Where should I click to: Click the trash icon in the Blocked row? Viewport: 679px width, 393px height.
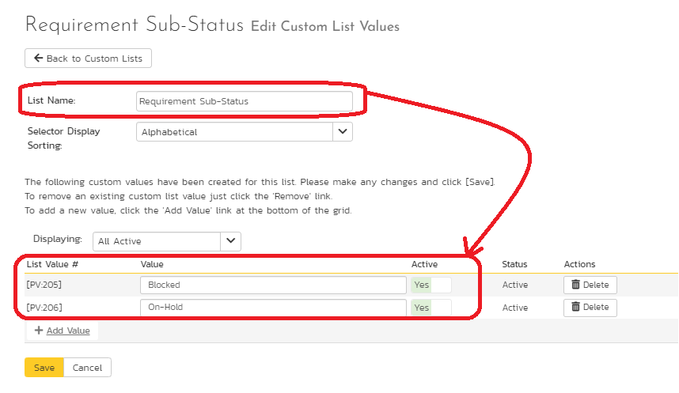(x=575, y=285)
